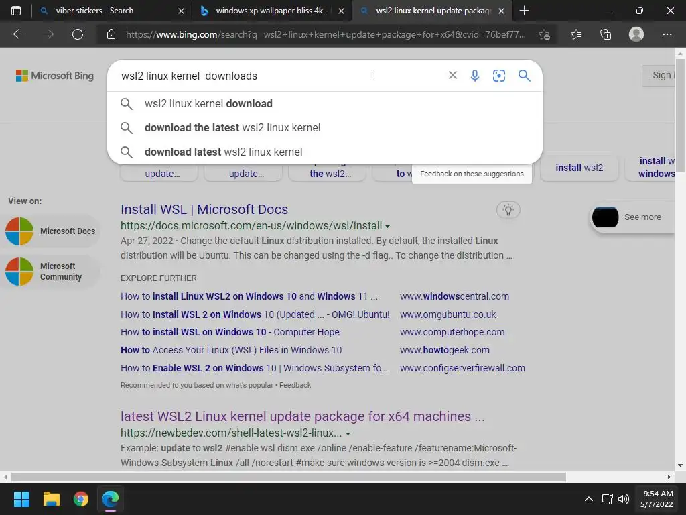Expand dropdown next to docs.microsoft.com URL
Screen dimensions: 686x515
(x=387, y=227)
